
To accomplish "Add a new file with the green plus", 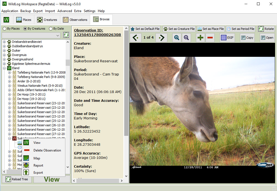I will pyautogui.click(x=200, y=38).
